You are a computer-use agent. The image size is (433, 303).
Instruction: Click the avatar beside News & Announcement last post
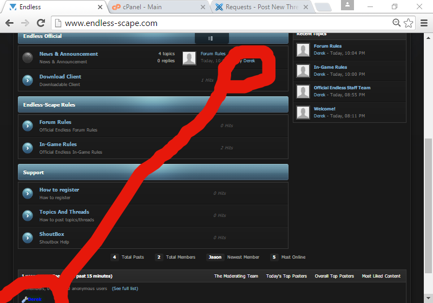click(x=189, y=58)
